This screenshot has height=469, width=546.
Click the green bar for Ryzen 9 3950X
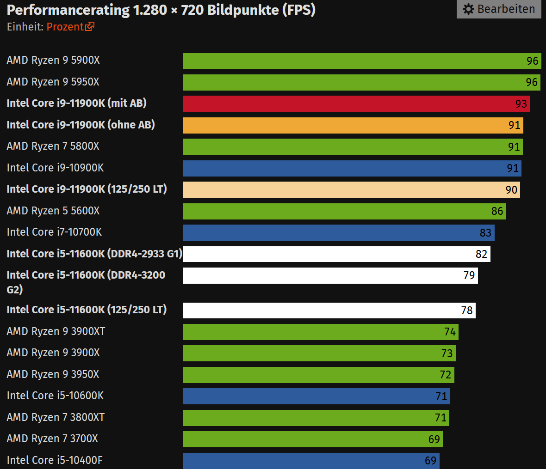tap(319, 375)
